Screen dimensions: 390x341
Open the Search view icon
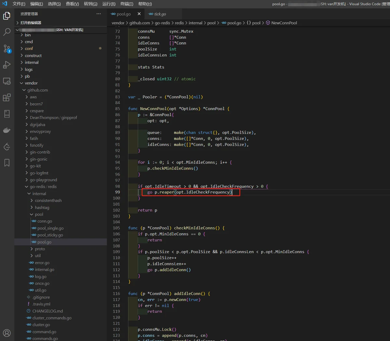7,32
